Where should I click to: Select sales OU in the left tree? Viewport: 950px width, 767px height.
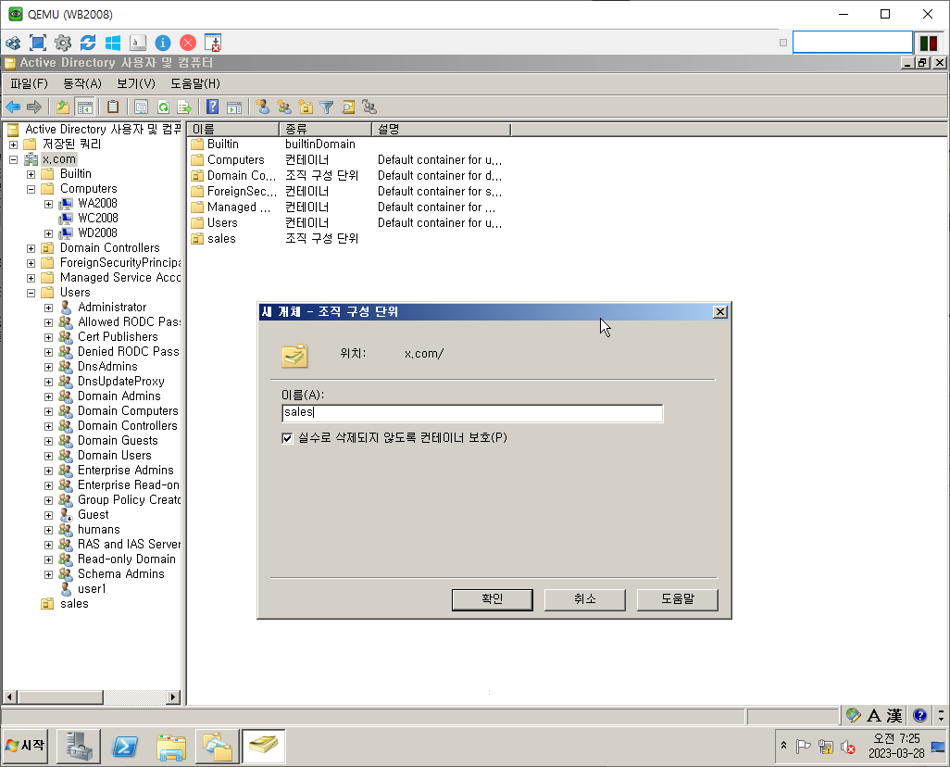74,604
